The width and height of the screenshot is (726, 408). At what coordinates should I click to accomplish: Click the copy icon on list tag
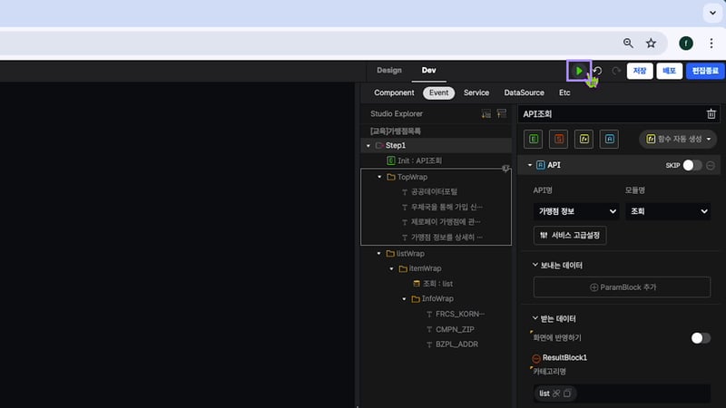[x=567, y=393]
